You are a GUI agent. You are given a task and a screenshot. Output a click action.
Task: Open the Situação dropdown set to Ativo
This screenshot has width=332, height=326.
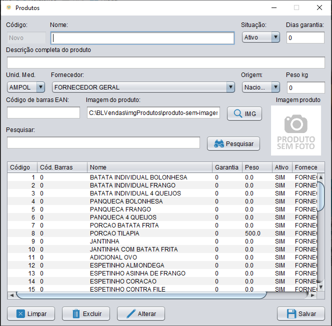[261, 37]
